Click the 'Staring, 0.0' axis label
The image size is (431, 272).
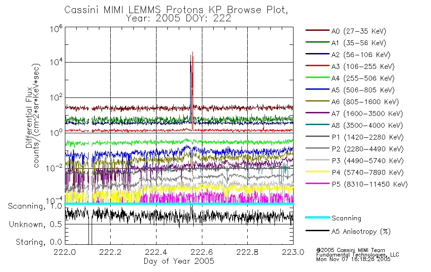tap(39, 242)
